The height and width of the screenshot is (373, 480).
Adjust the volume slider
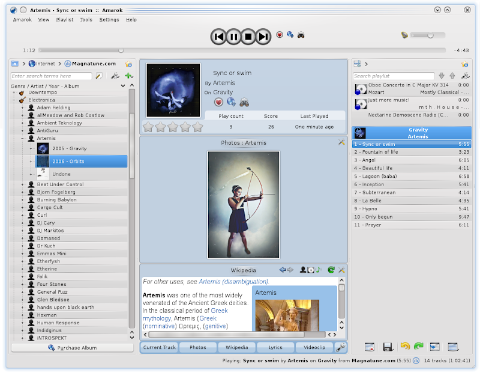(428, 35)
